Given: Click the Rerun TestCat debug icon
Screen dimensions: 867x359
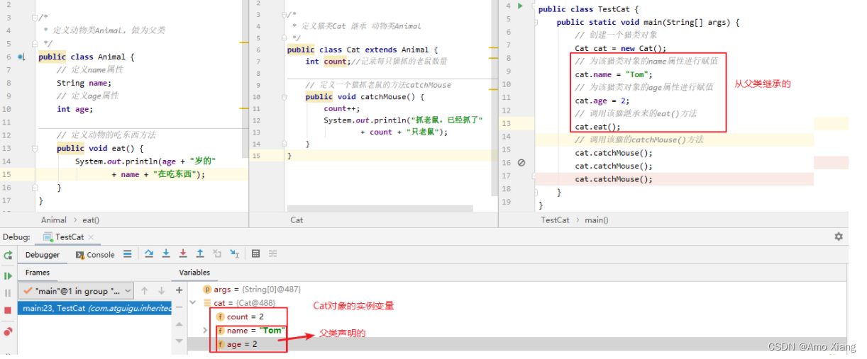Looking at the screenshot, I should [x=8, y=255].
